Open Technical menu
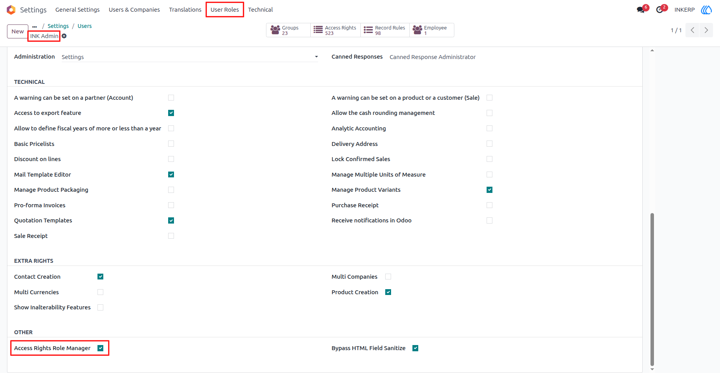 tap(261, 10)
